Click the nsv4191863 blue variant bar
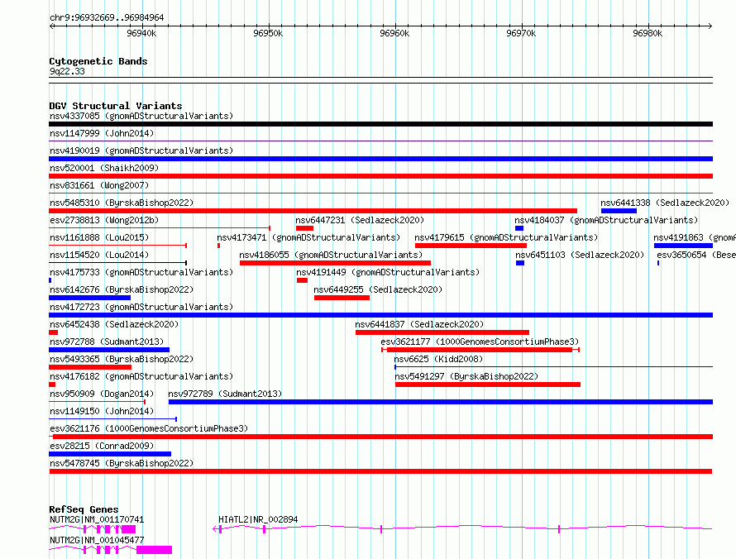The width and height of the screenshot is (736, 559). click(683, 246)
